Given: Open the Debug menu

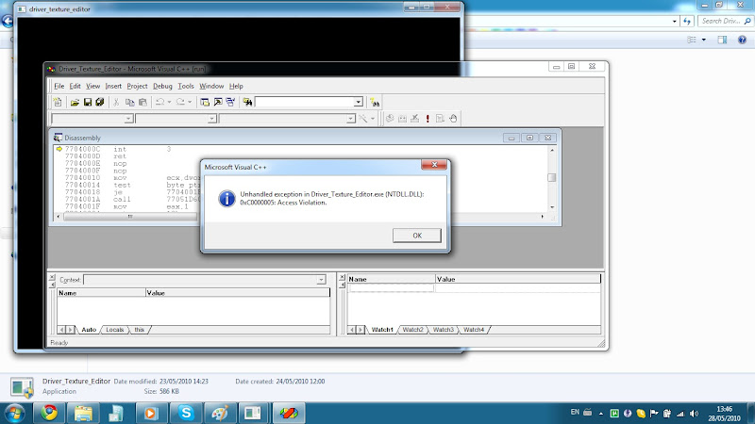Looking at the screenshot, I should click(x=162, y=86).
